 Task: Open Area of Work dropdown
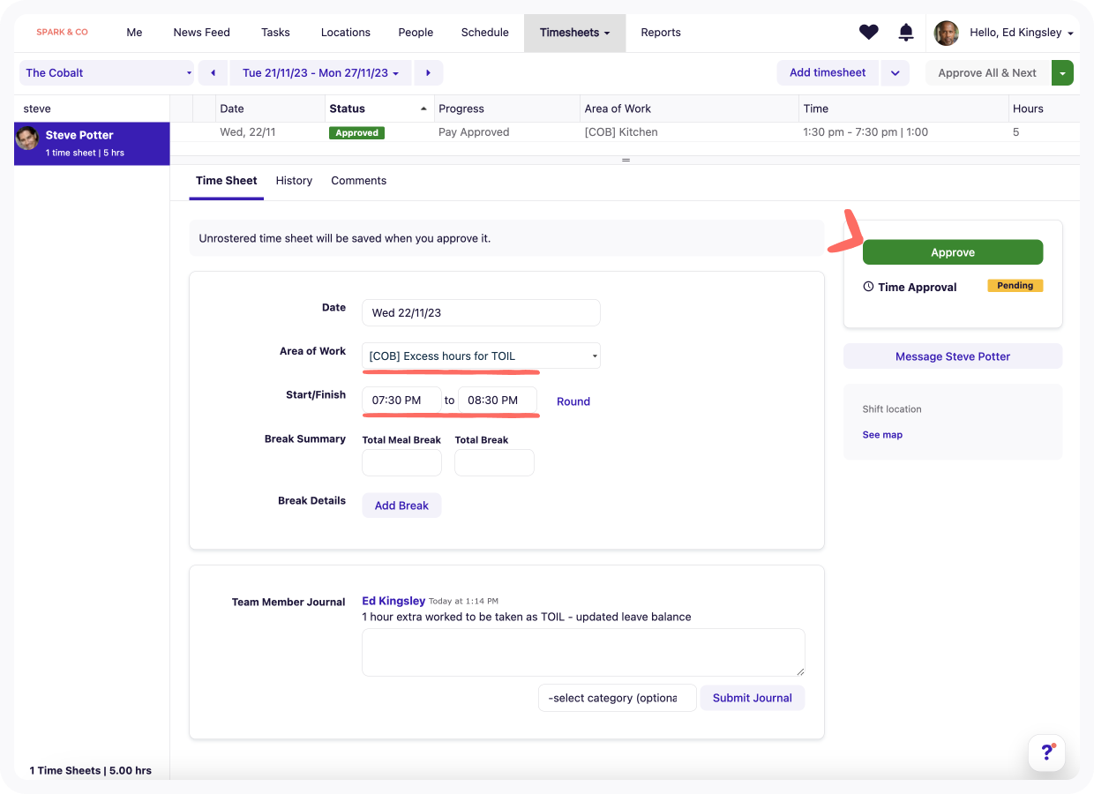[x=481, y=356]
